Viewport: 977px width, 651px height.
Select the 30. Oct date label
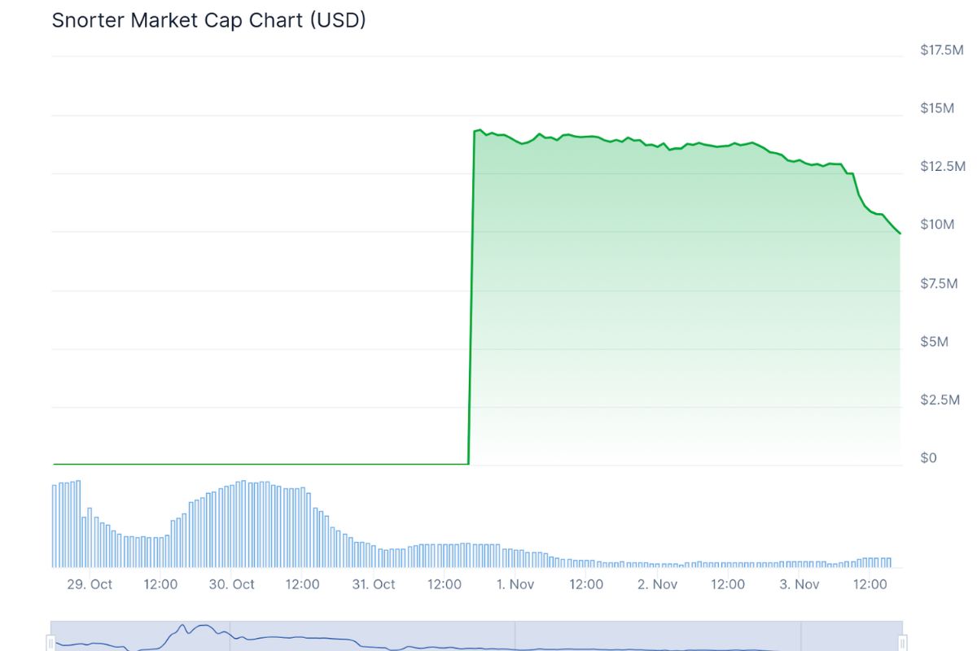tap(231, 584)
